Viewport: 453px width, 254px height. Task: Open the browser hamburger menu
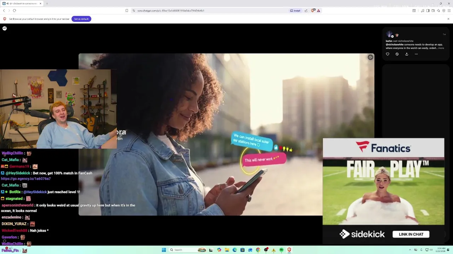click(x=449, y=11)
